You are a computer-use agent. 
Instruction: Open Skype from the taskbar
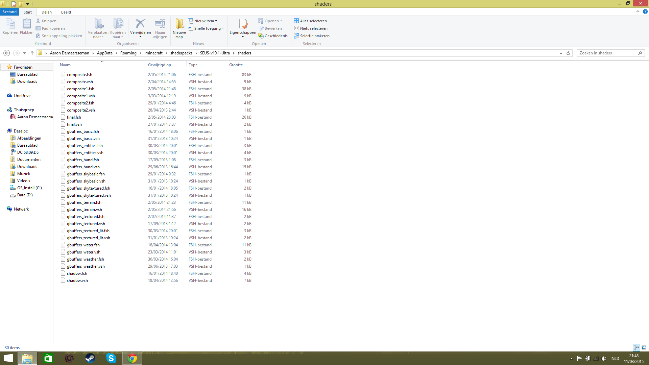(x=111, y=358)
